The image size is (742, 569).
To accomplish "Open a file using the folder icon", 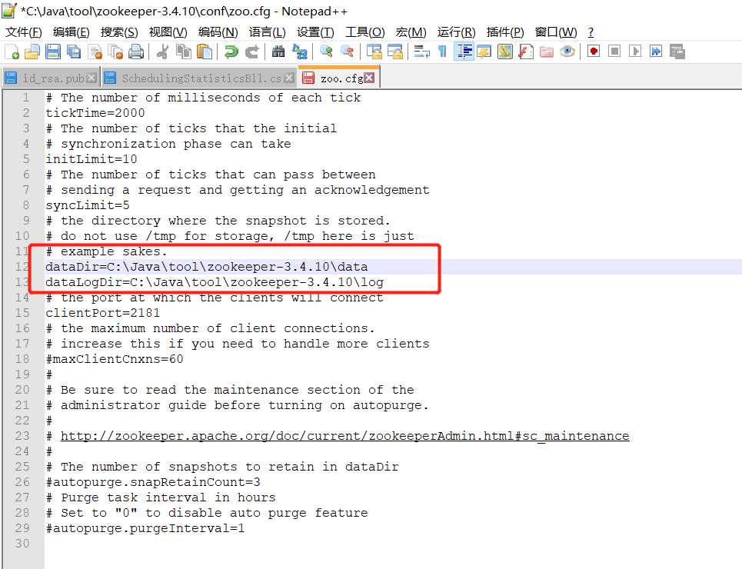I will click(32, 52).
